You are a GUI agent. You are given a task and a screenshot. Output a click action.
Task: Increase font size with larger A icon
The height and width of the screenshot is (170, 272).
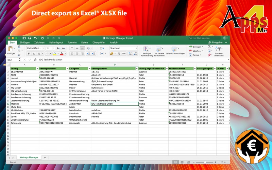pyautogui.click(x=58, y=48)
